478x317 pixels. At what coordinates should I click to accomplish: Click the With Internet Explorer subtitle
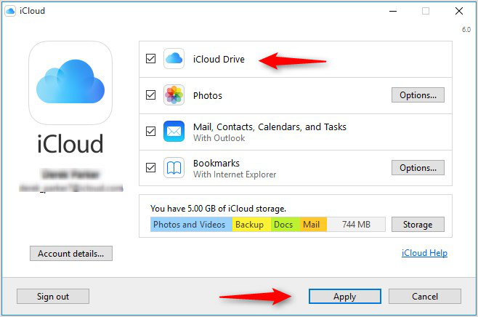point(235,174)
